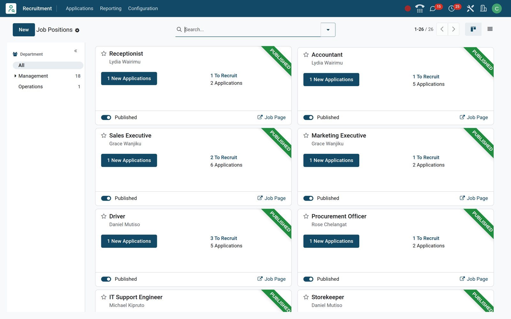511x319 pixels.
Task: Mark Procurement Officer as favorite with star
Action: tap(306, 216)
